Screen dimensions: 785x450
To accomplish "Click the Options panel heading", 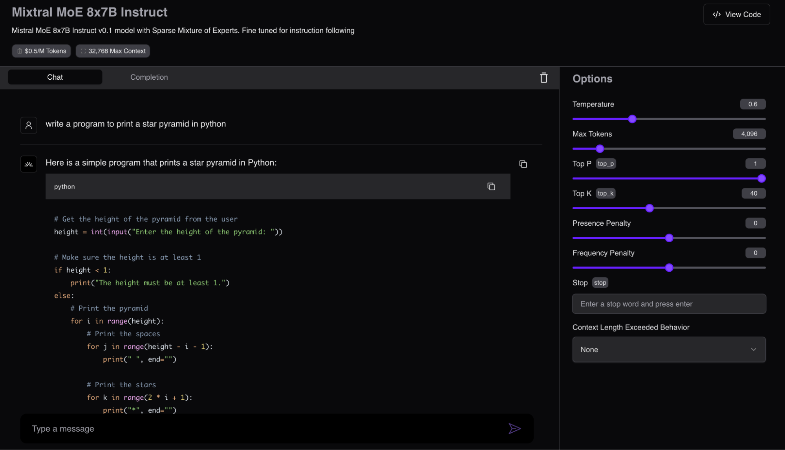I will tap(592, 79).
